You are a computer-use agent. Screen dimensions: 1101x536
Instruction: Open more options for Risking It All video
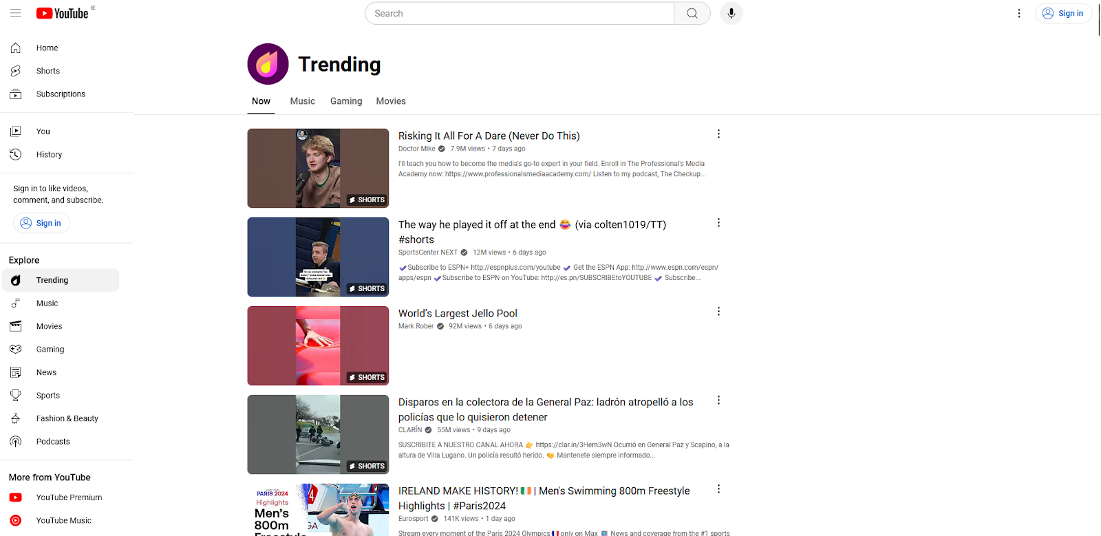pos(718,134)
